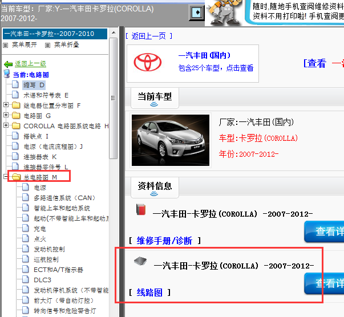Open the 一汽丰田 (国内) link

point(204,55)
